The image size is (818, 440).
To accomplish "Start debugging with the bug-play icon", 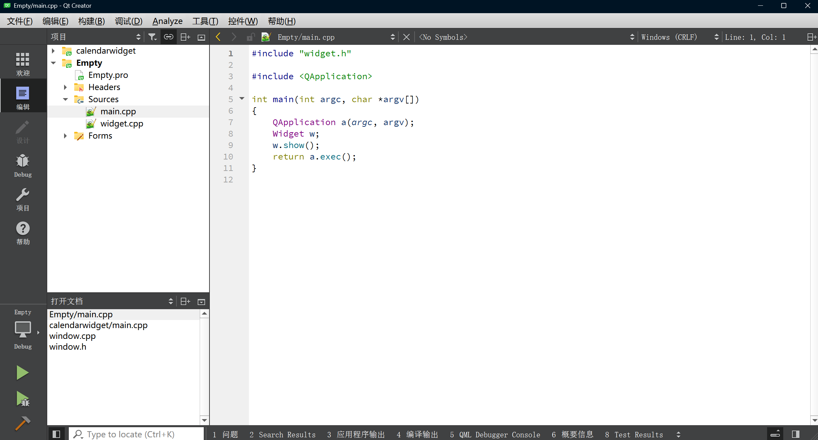I will [22, 399].
